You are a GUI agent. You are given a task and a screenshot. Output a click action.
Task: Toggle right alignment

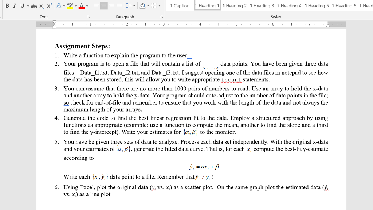[112, 5]
